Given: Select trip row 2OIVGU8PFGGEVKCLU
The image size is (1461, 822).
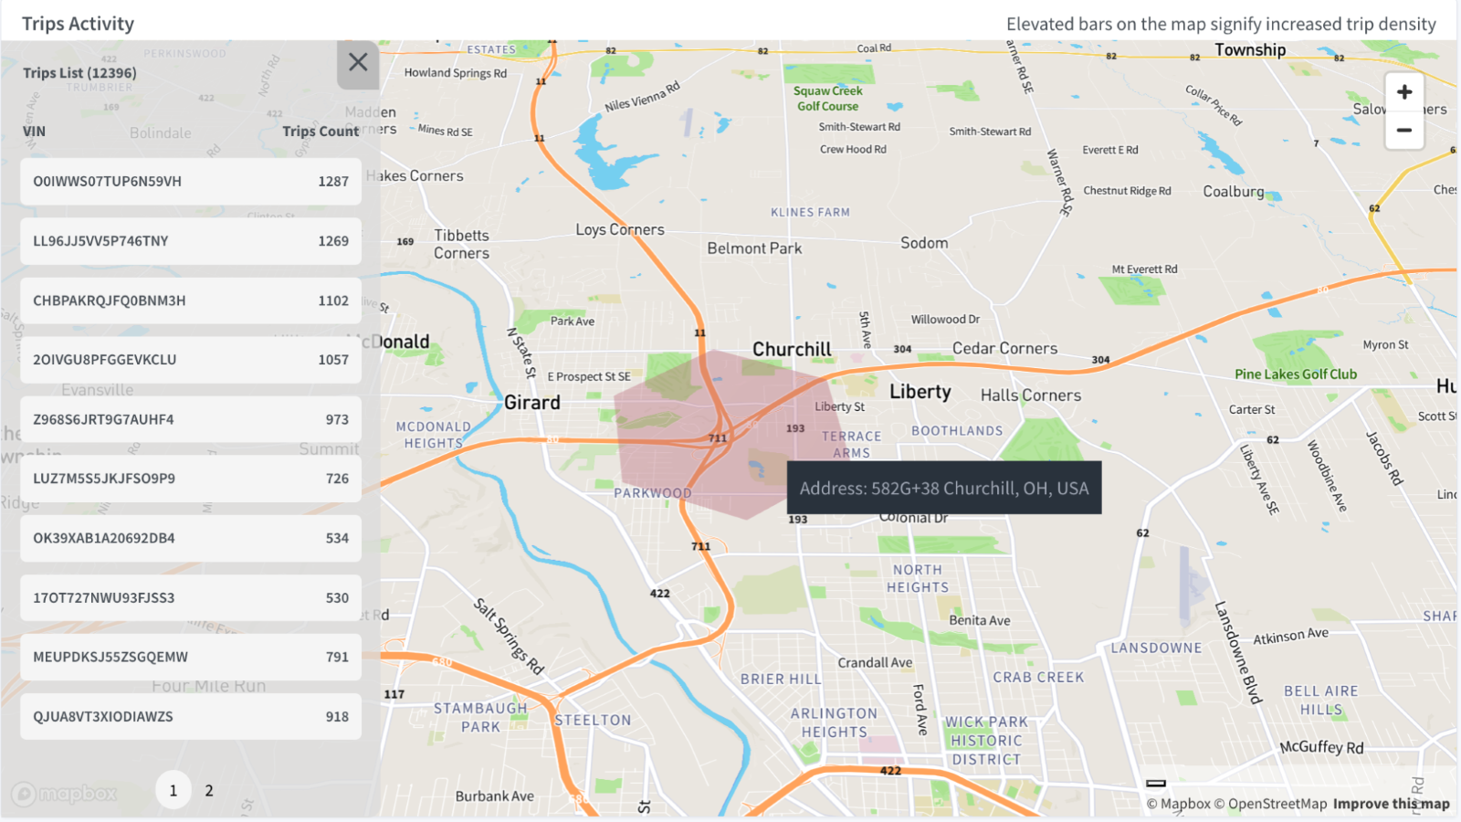Looking at the screenshot, I should (191, 360).
